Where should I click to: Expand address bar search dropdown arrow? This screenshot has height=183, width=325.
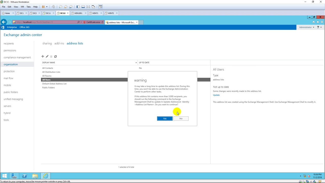click(x=81, y=22)
